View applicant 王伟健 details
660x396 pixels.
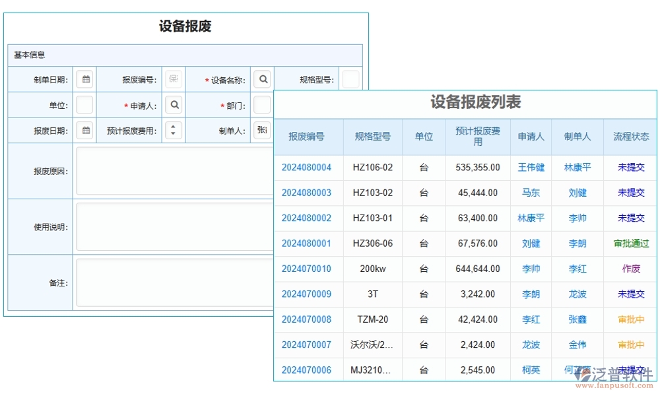531,167
